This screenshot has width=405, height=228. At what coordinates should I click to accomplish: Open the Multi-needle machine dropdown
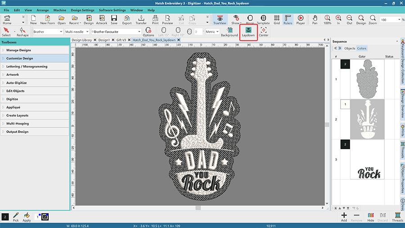(76, 32)
